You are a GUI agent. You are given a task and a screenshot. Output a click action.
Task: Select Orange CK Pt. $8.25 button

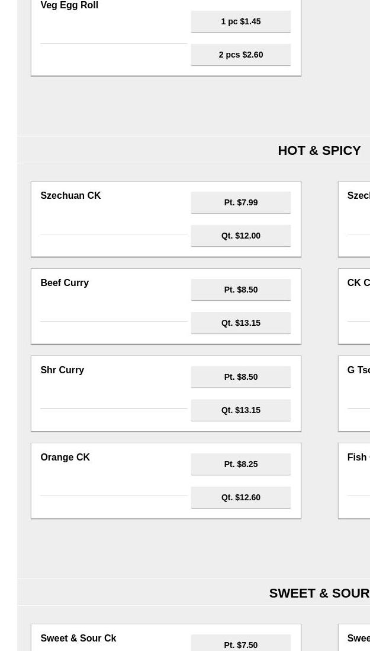tap(240, 464)
